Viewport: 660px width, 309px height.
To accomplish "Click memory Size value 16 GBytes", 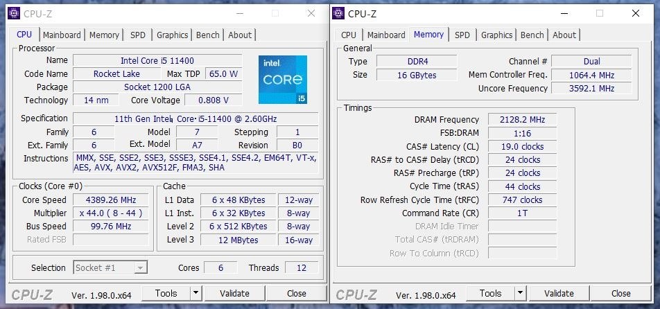I will pos(417,75).
